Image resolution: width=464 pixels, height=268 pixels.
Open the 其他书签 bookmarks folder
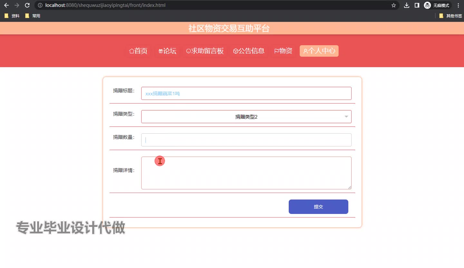point(450,16)
